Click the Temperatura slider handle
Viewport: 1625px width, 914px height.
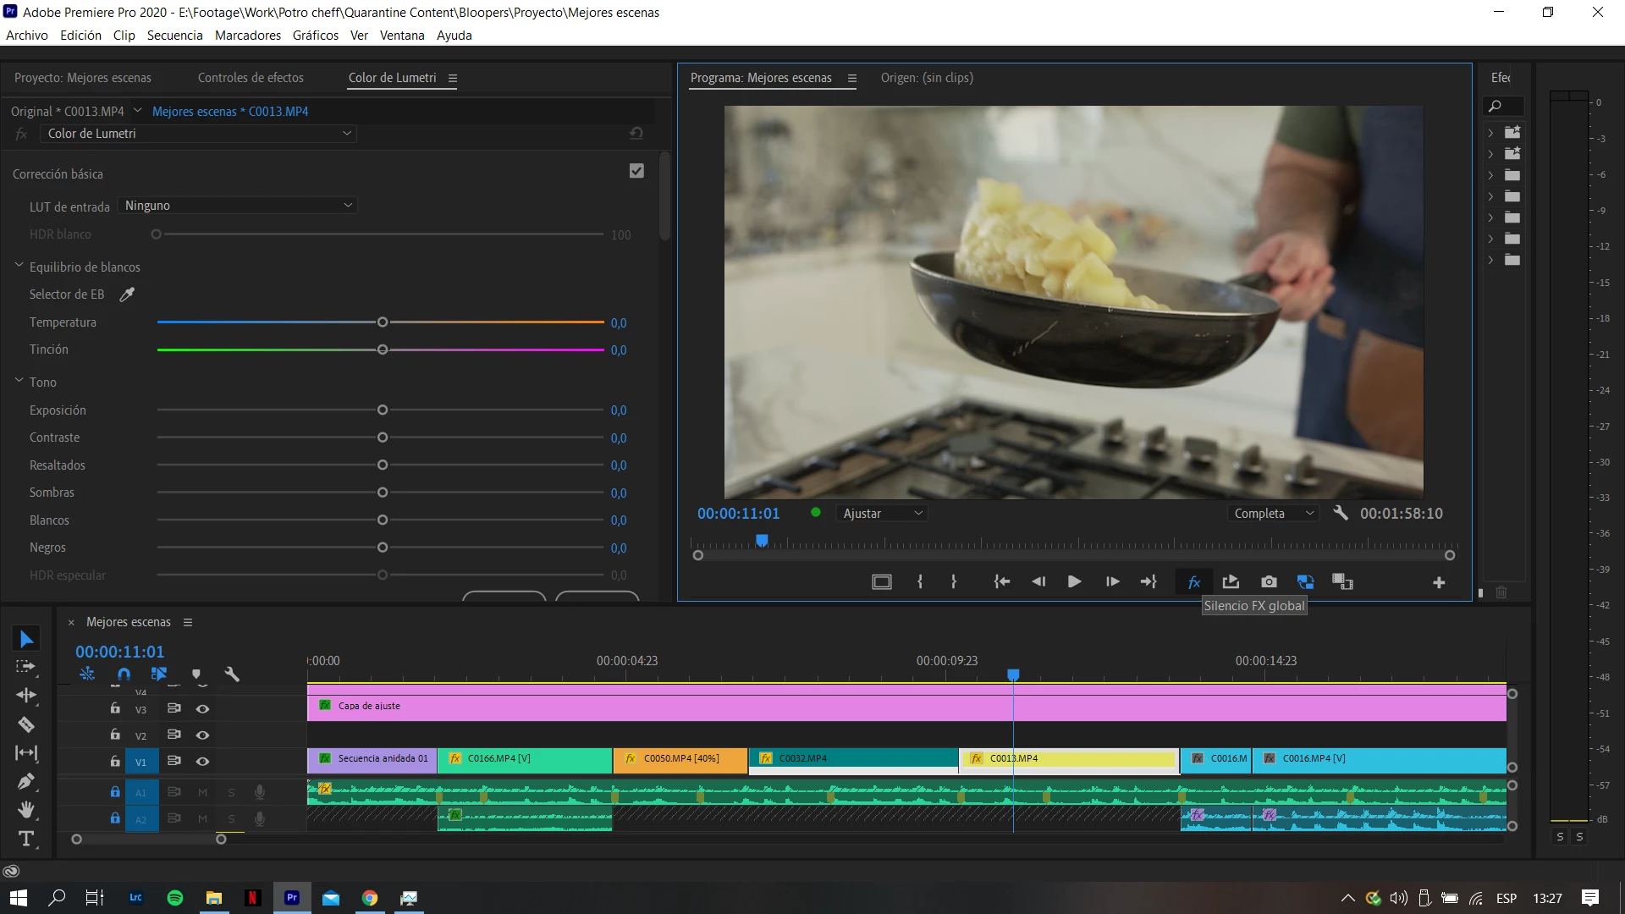click(x=383, y=322)
